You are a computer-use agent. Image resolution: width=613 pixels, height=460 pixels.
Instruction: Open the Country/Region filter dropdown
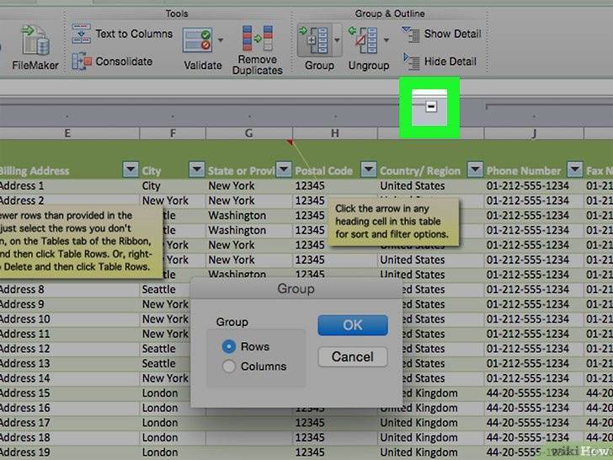pyautogui.click(x=474, y=169)
